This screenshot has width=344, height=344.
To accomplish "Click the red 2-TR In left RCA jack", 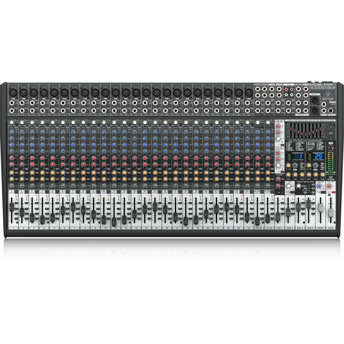I will (x=286, y=89).
